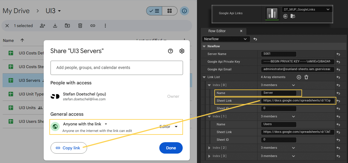Collapse the Link List array
348x163 pixels.
click(x=204, y=77)
